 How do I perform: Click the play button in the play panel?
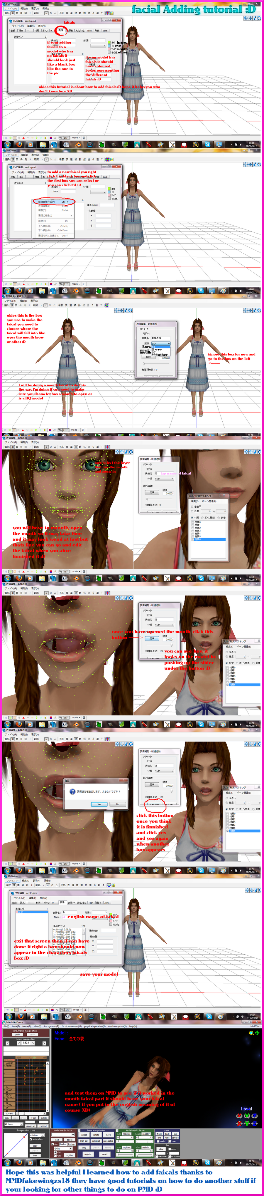pyautogui.click(x=161, y=1149)
